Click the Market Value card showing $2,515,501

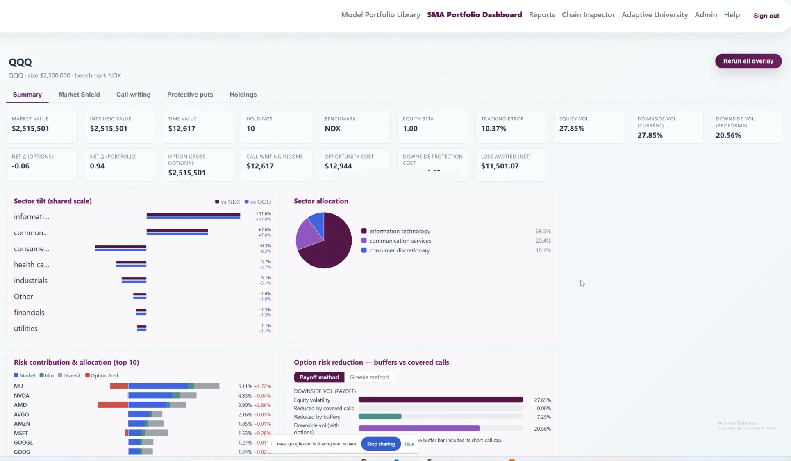pyautogui.click(x=42, y=127)
